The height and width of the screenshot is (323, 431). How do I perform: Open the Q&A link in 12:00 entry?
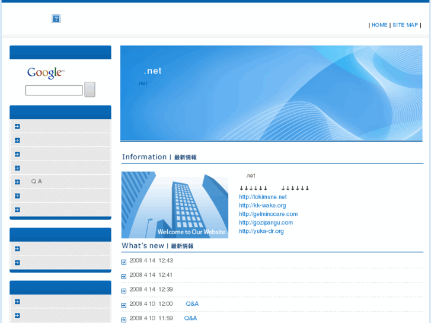[192, 304]
